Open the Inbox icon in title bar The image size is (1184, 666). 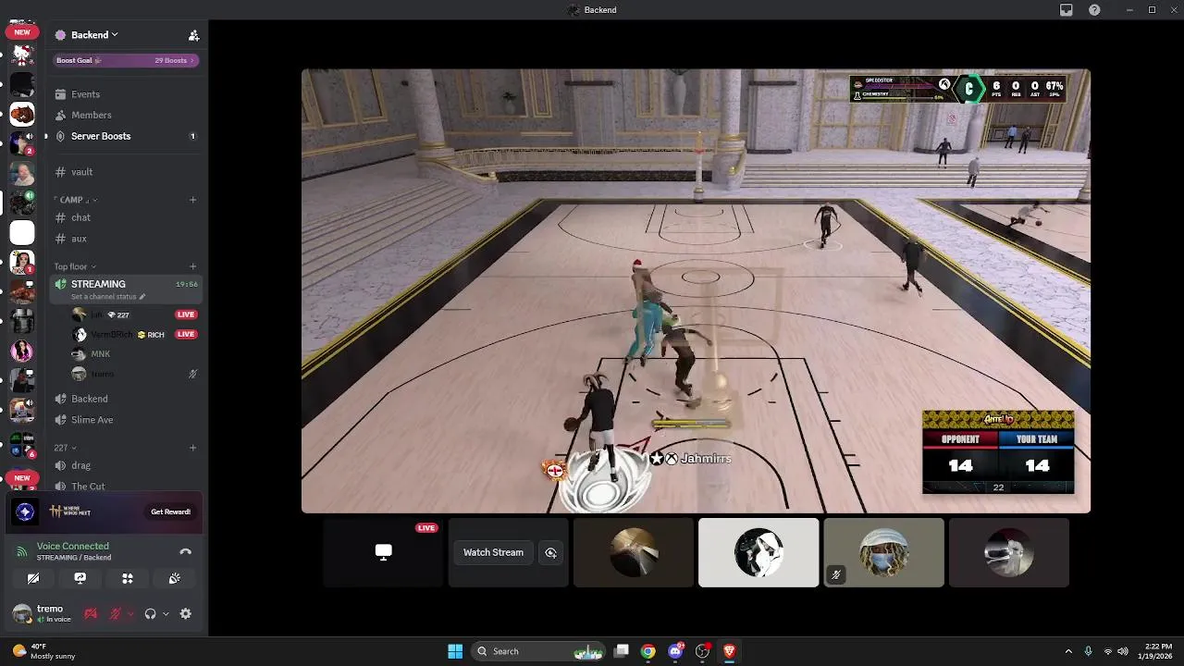[x=1067, y=10]
